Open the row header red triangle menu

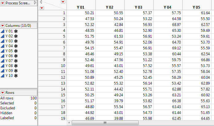[42, 8]
